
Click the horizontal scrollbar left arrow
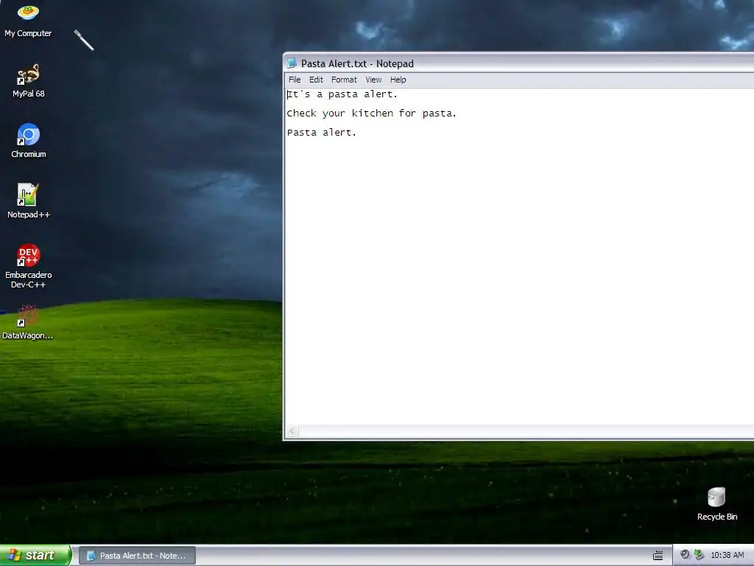[x=292, y=431]
